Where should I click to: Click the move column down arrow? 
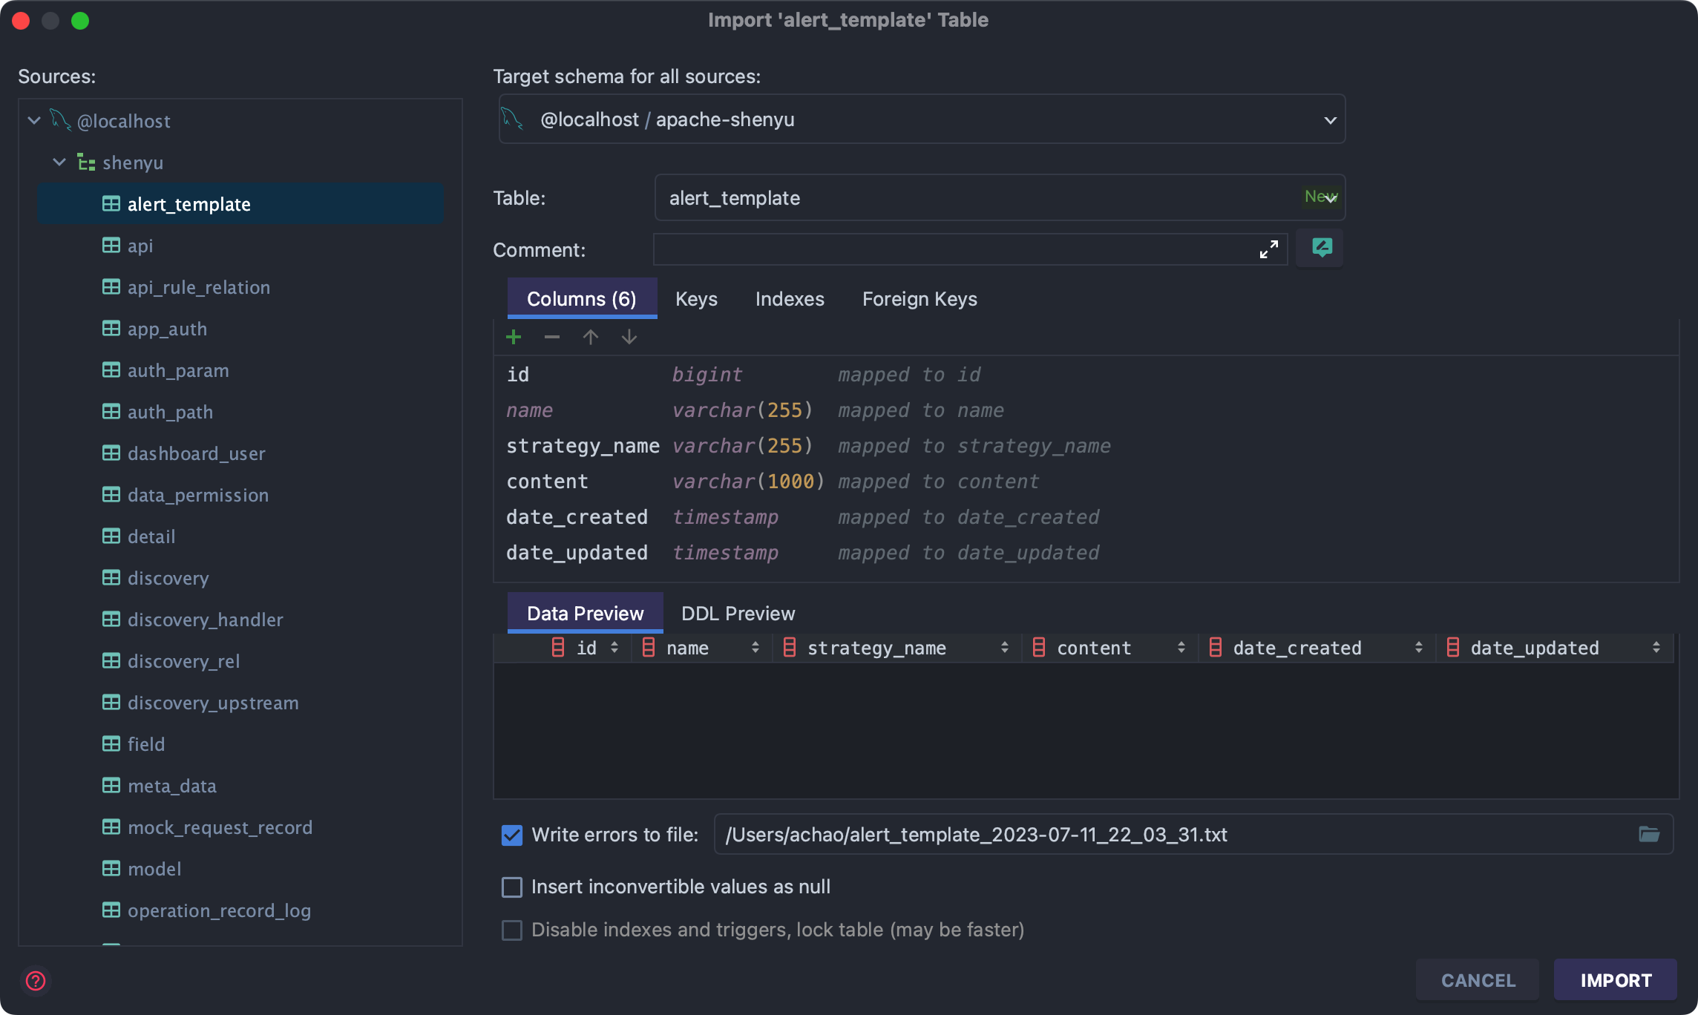click(629, 338)
